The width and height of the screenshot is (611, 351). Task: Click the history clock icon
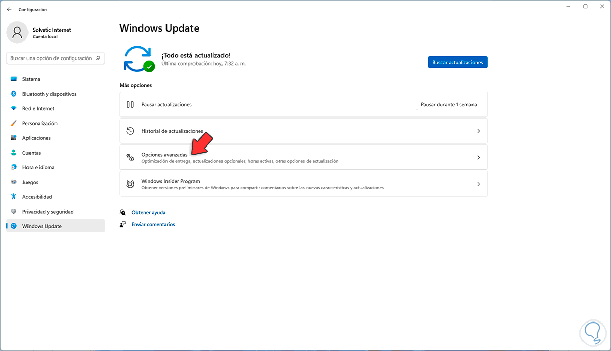pyautogui.click(x=130, y=131)
